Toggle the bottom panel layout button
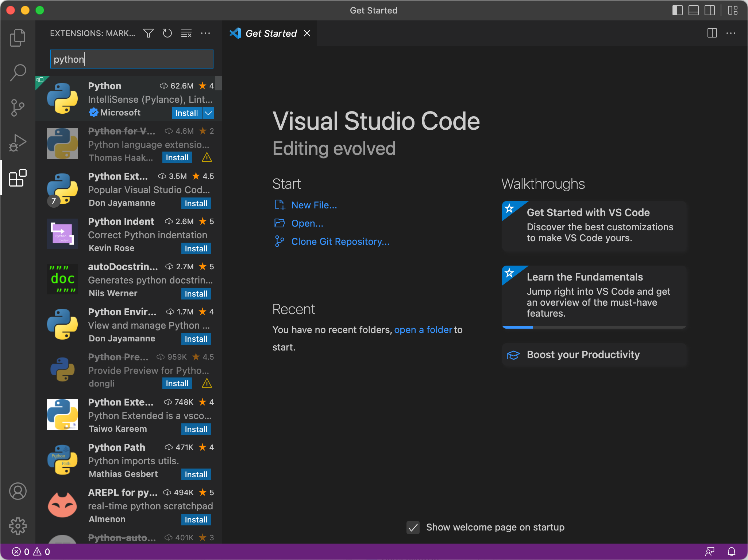Screen dimensions: 748x560 click(693, 10)
